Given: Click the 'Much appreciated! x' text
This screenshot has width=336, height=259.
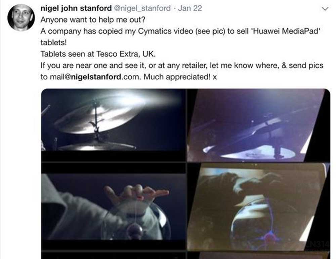Looking at the screenshot, I should point(180,77).
